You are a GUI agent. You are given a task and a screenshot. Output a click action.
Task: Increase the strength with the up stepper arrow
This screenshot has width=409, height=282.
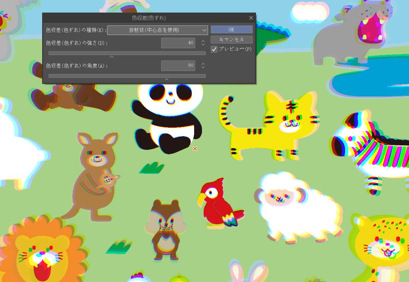coord(203,41)
